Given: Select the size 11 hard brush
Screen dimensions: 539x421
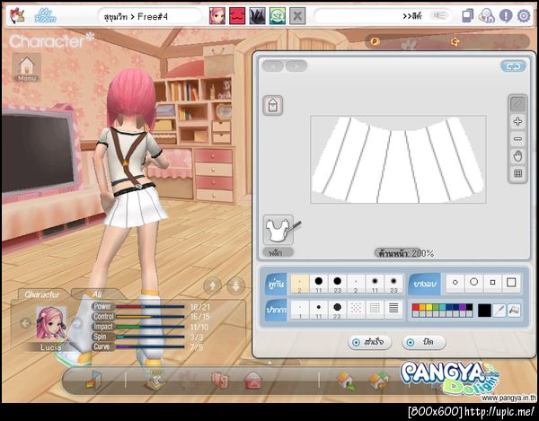Looking at the screenshot, I should (319, 284).
